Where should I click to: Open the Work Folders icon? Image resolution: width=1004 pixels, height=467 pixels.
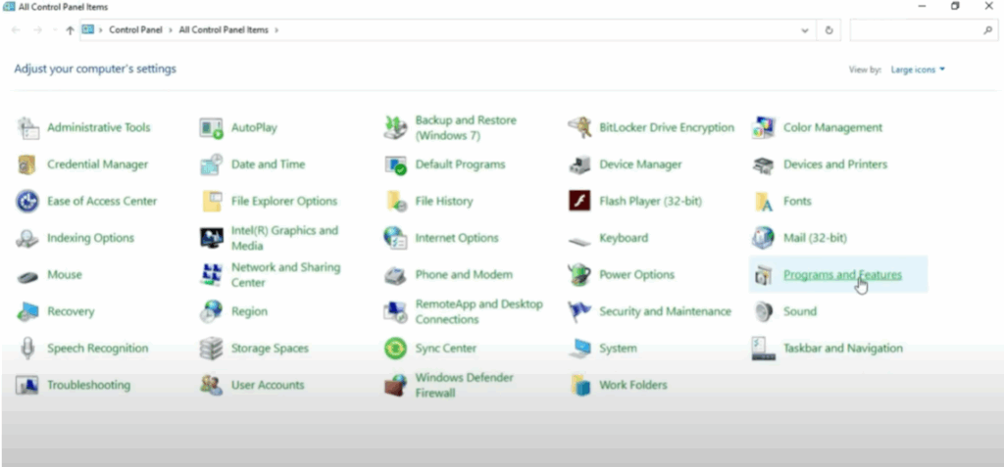coord(580,385)
